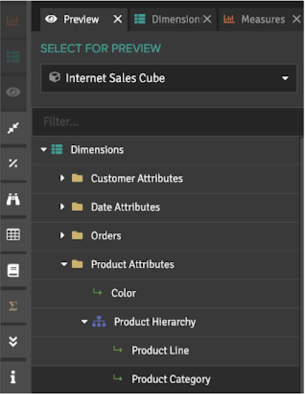The image size is (305, 394).
Task: Click the collapse arrows icon in the sidebar
Action: point(13,129)
